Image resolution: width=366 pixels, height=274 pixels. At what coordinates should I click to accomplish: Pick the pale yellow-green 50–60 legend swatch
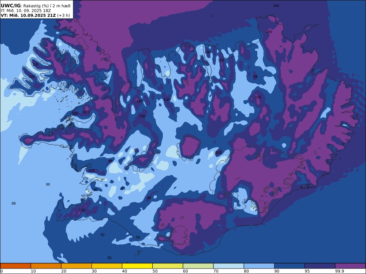(x=168, y=266)
